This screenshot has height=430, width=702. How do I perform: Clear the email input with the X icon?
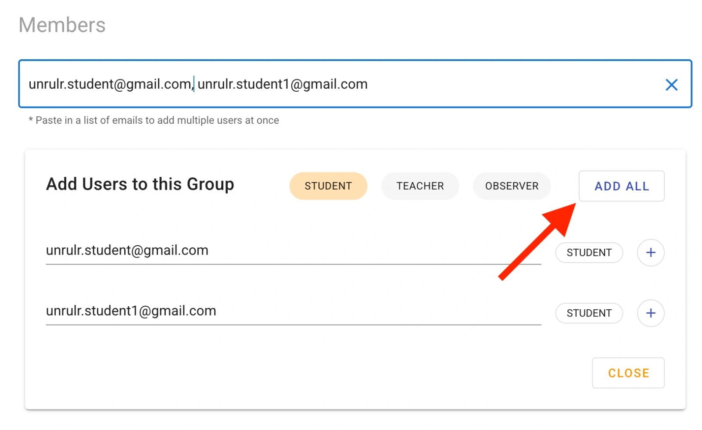click(x=671, y=85)
